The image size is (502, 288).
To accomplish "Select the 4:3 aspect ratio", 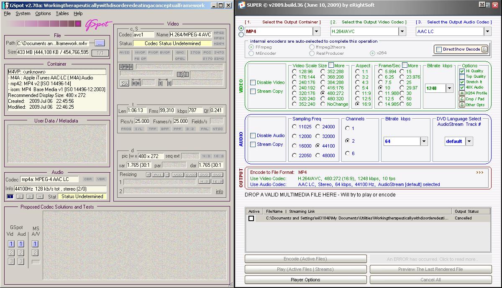I will pyautogui.click(x=358, y=82).
